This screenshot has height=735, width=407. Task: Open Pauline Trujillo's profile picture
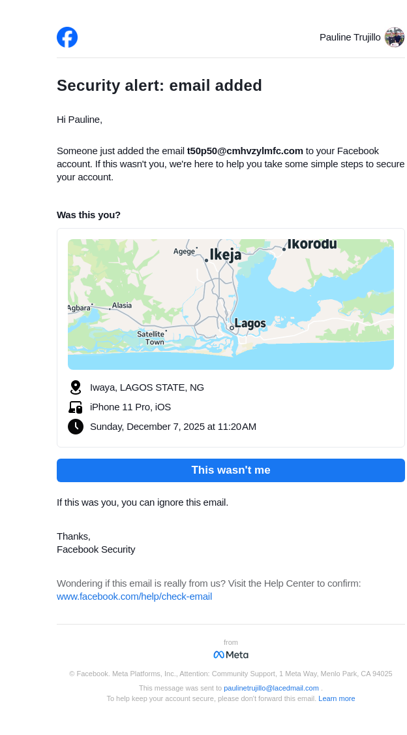[x=395, y=37]
